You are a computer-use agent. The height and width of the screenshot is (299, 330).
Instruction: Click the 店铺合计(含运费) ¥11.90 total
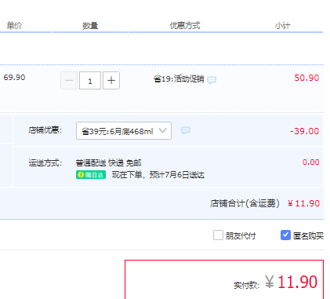[x=265, y=203]
